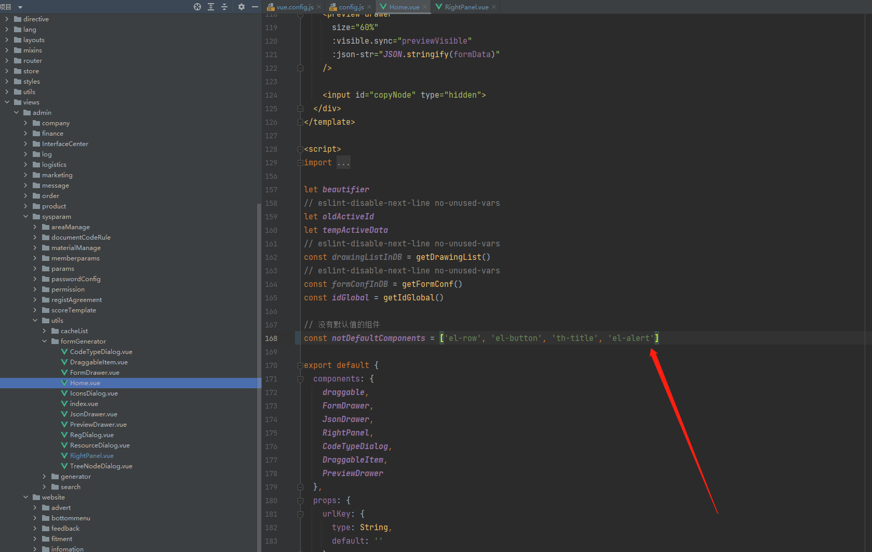Click the folder icon beside router

[18, 61]
